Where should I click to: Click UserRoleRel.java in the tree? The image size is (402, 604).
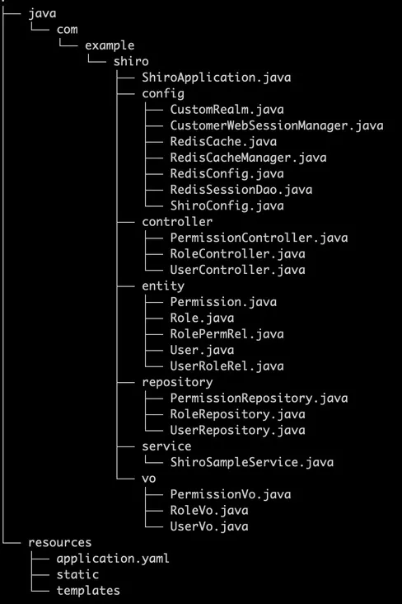tap(227, 366)
